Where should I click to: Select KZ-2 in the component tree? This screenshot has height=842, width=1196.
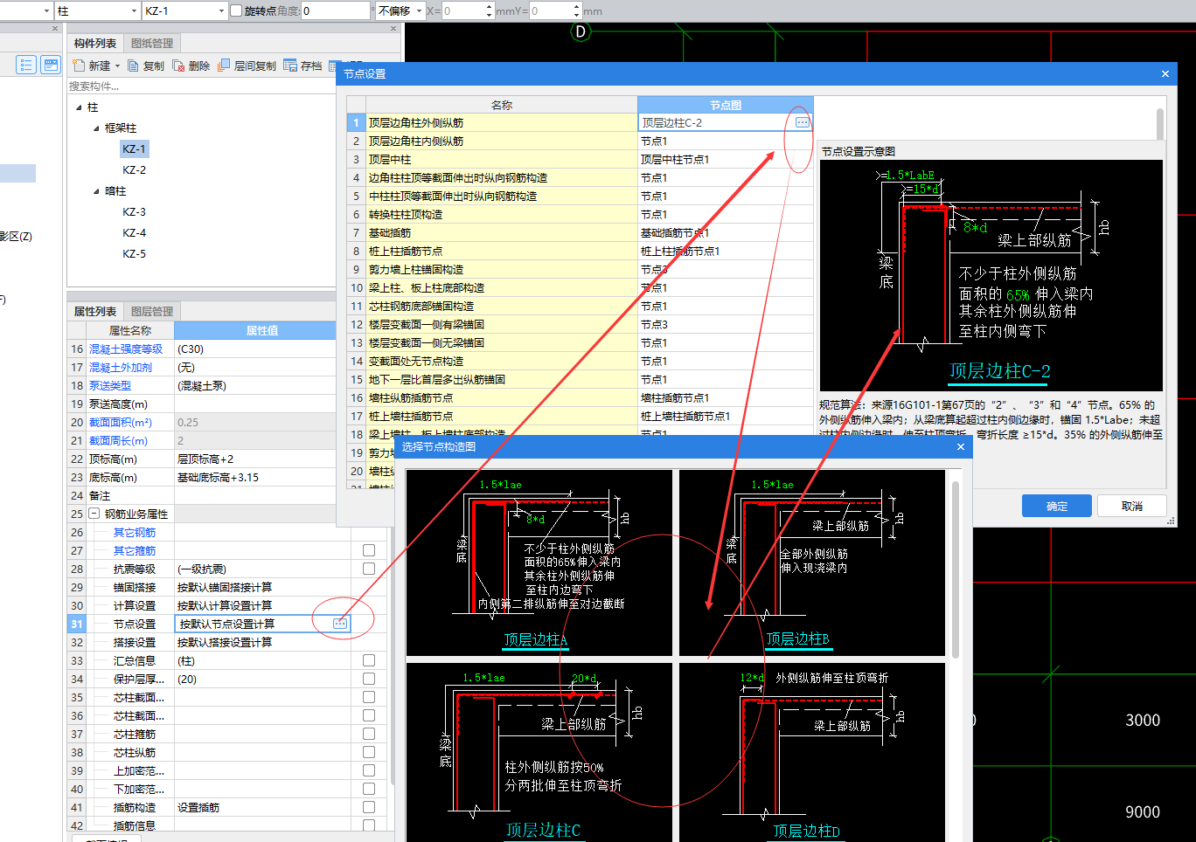[x=135, y=170]
